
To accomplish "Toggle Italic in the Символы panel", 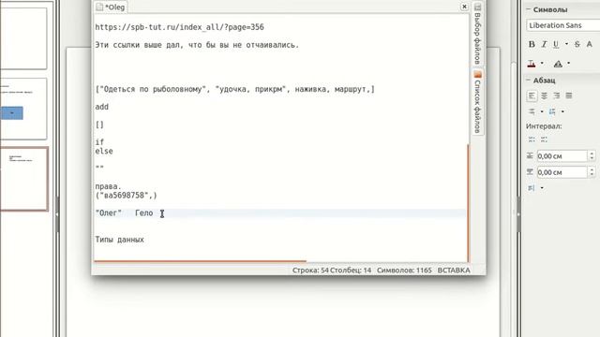I will 544,44.
